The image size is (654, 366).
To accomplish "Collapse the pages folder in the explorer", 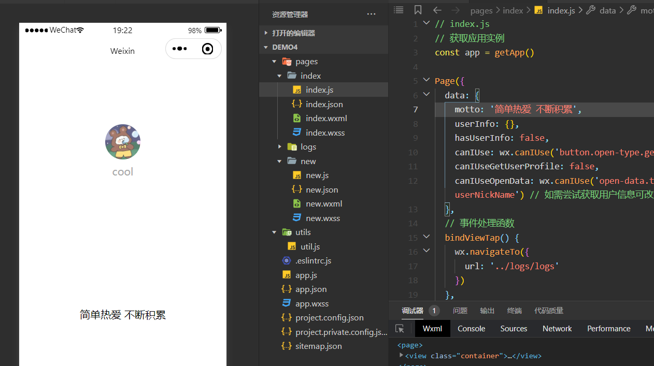I will tap(275, 61).
